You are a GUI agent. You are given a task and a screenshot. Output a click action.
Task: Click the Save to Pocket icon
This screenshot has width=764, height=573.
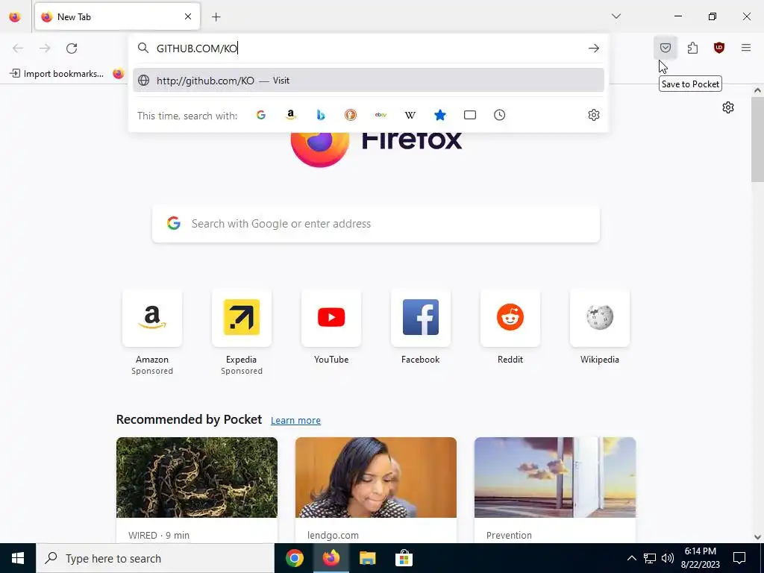665,48
